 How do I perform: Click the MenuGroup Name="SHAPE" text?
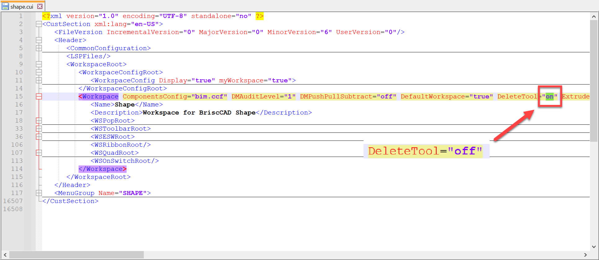click(x=103, y=193)
